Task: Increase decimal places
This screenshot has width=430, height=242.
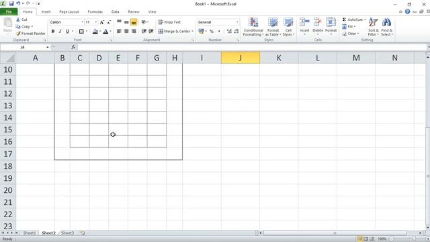Action: [229, 32]
